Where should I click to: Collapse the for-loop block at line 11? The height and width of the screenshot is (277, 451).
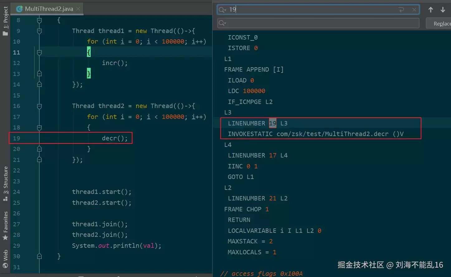click(x=39, y=53)
